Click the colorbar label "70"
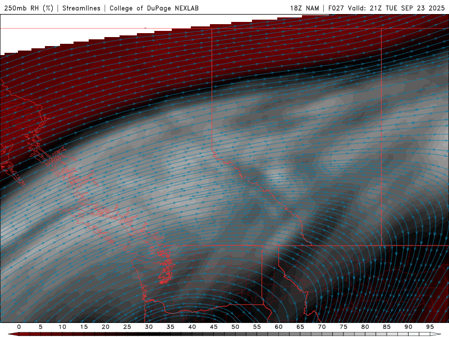The image size is (449, 337). point(322,327)
